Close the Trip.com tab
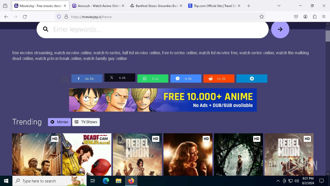The image size is (330, 186). pos(239,6)
